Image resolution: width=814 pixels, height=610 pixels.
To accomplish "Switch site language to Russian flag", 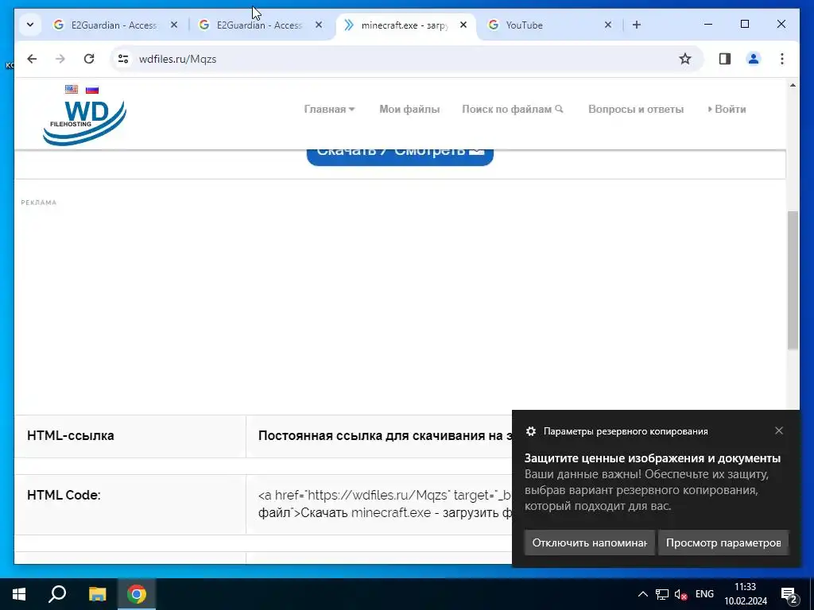I will coord(92,89).
